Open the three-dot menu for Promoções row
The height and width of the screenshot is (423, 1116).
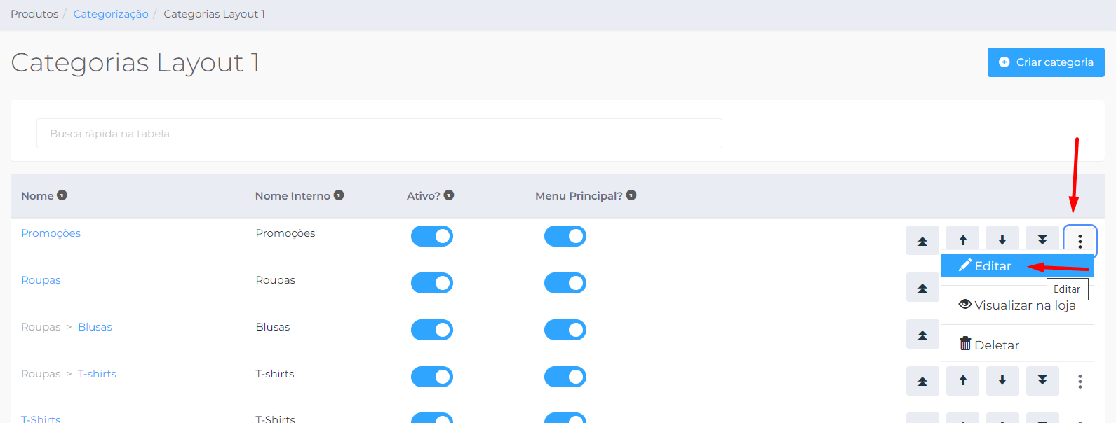[x=1080, y=241]
